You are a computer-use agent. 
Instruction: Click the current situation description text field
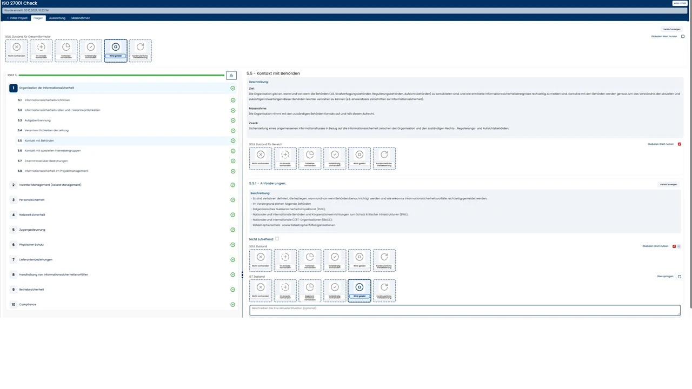[464, 310]
